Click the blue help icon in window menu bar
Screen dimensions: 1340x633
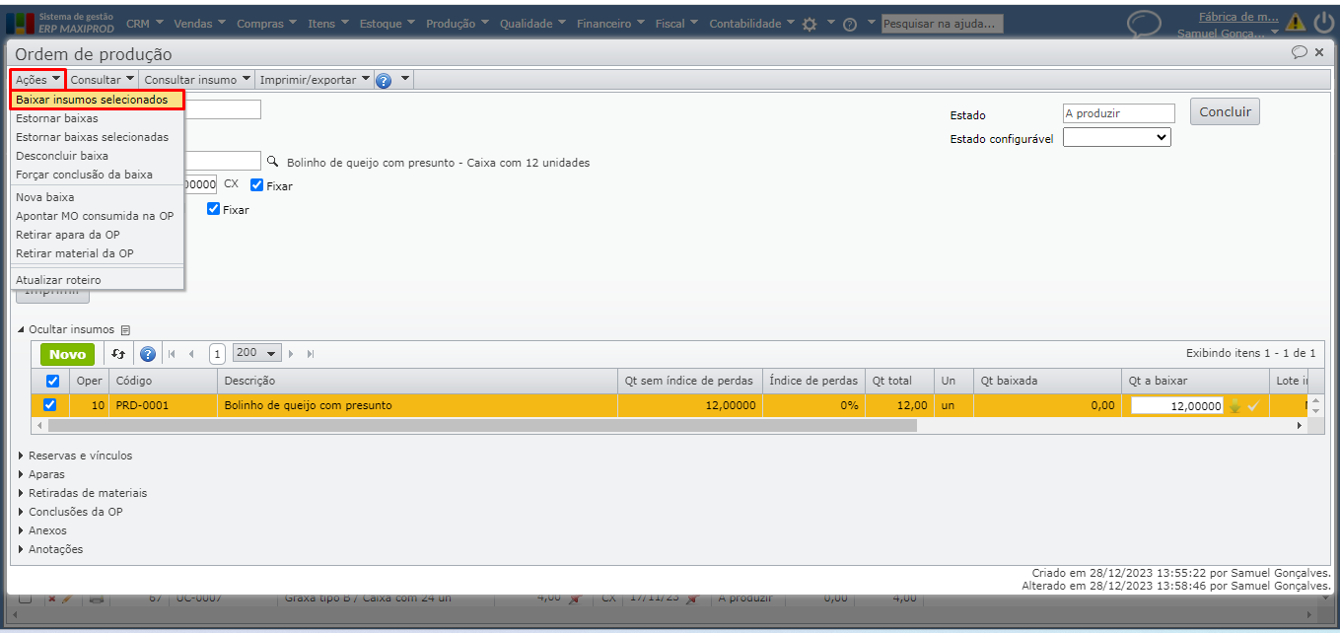pos(384,80)
